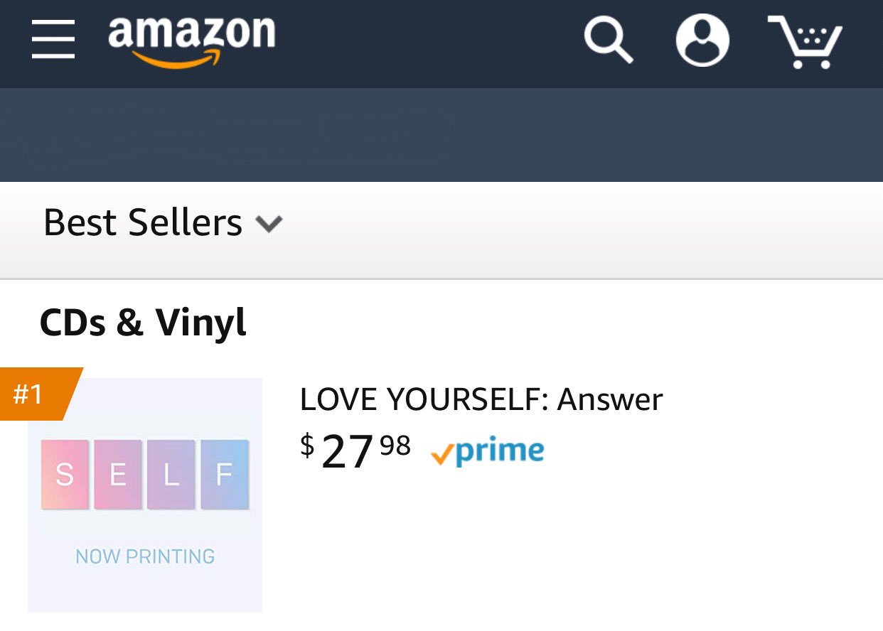This screenshot has height=631, width=883.
Task: View the shopping cart
Action: 806,41
